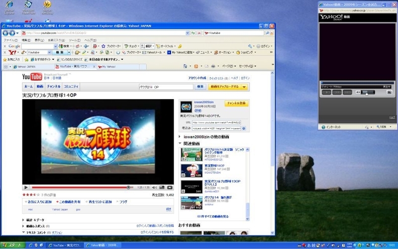Viewport: 398px width, 249px height.
Task: Open the upload button dropdown arrow
Action: point(244,87)
